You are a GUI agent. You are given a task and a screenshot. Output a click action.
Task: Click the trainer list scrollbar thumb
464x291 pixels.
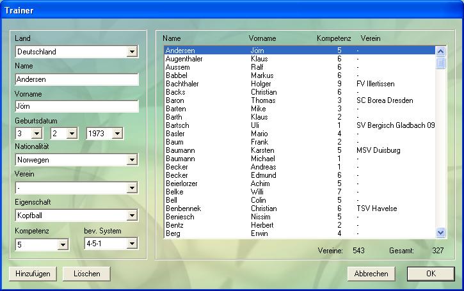440,63
